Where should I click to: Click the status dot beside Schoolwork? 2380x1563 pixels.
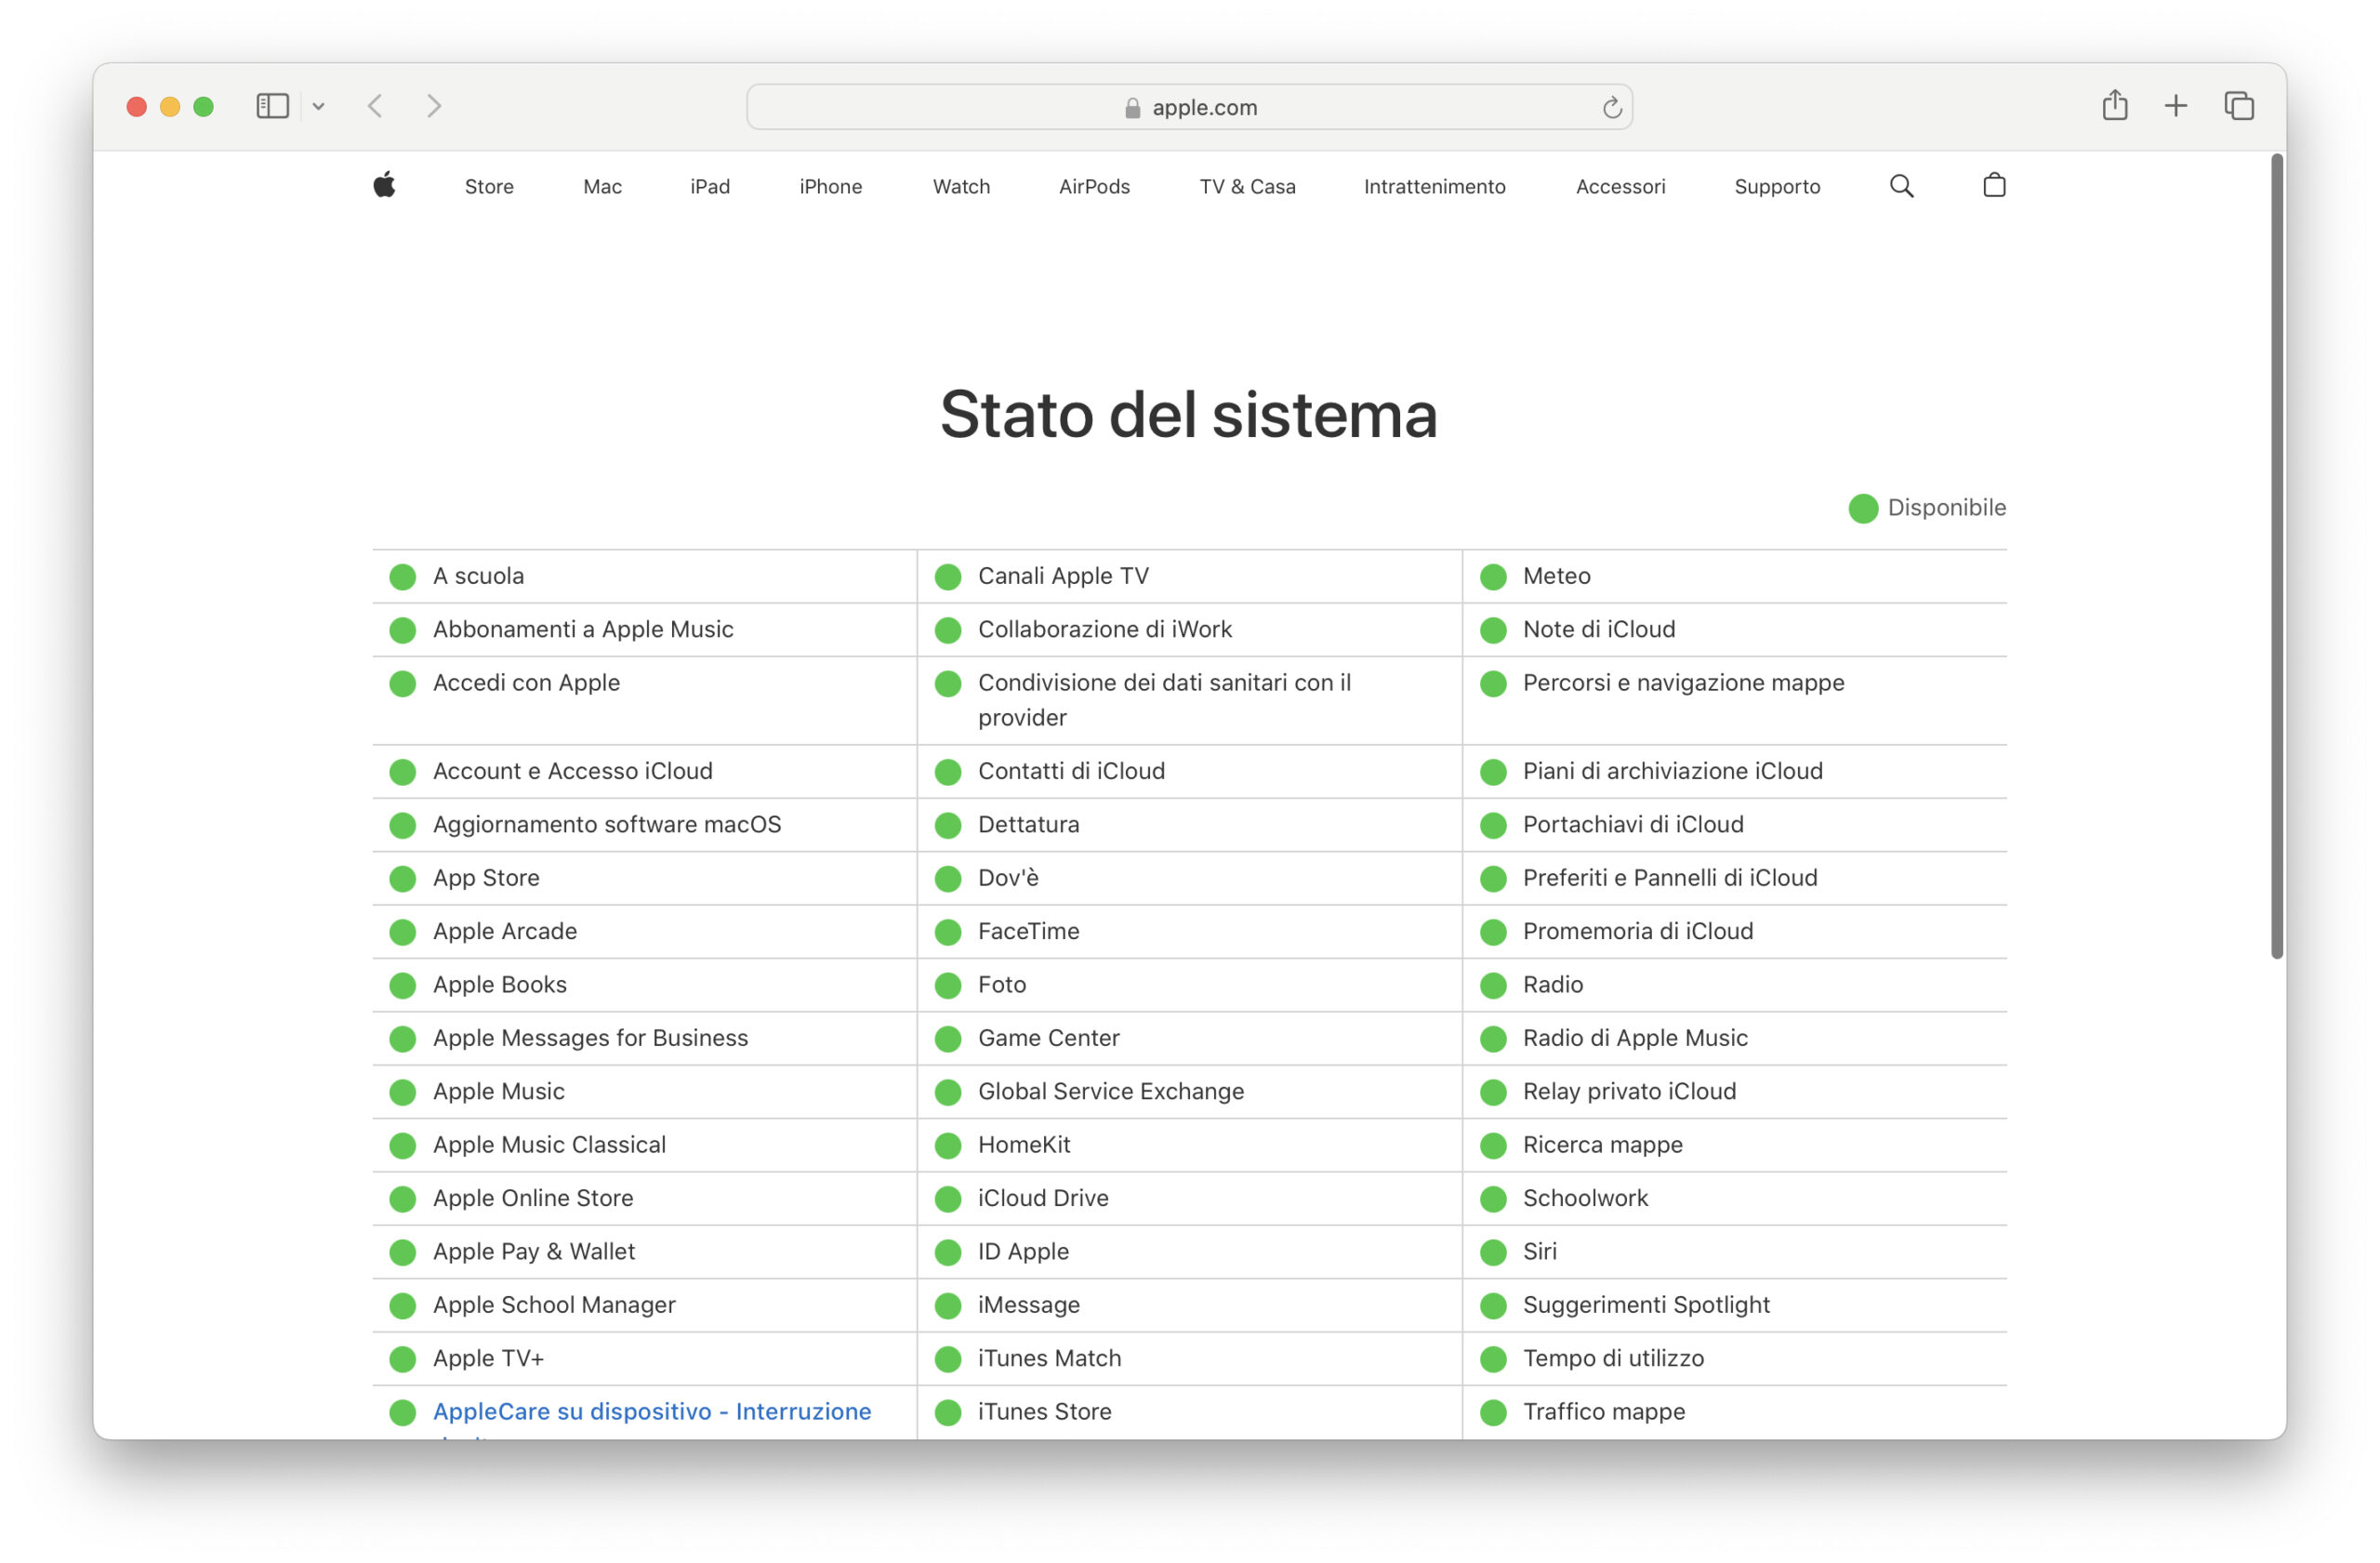coord(1493,1198)
